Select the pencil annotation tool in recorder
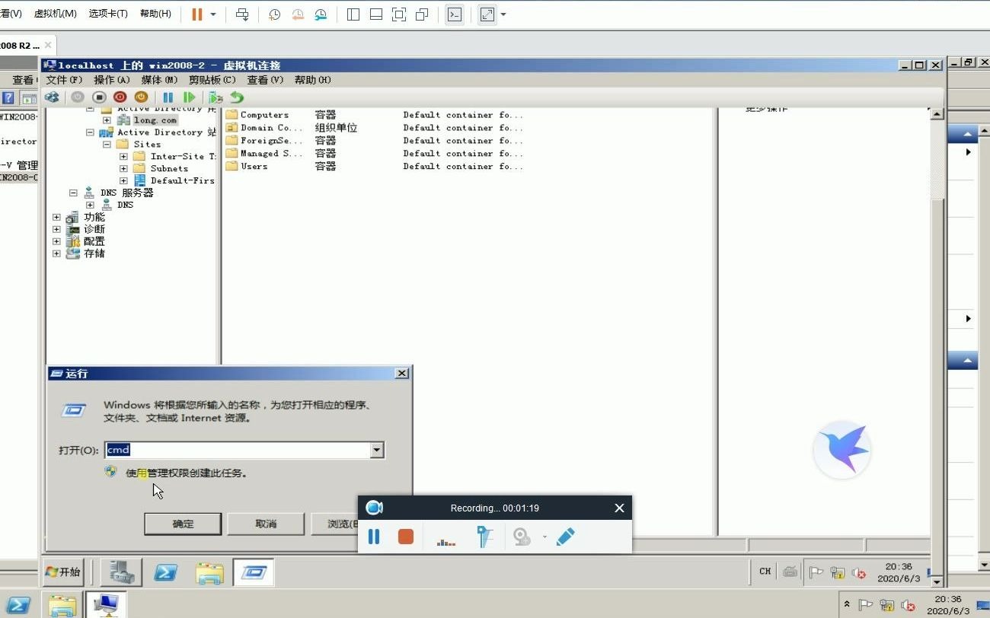 565,537
